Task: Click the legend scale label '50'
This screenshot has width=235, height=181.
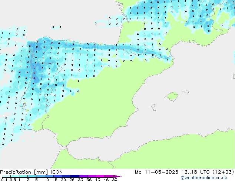Action: (115, 180)
